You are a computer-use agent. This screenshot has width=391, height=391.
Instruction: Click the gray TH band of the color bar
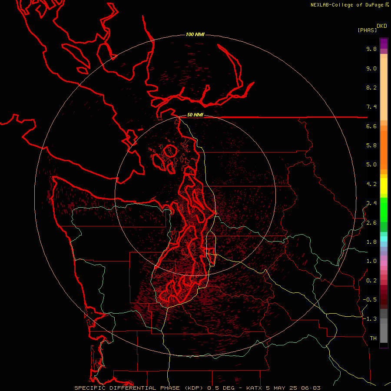pyautogui.click(x=384, y=334)
